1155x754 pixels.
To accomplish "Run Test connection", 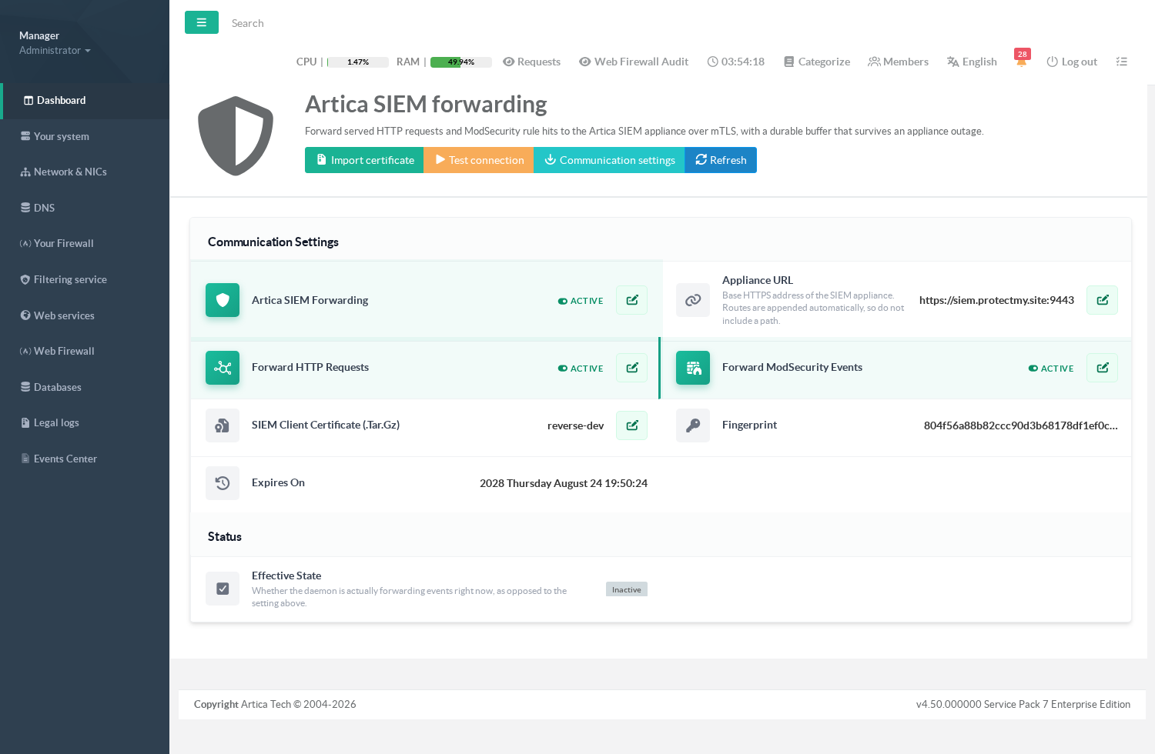I will point(478,160).
